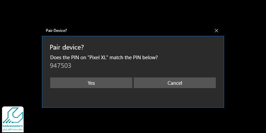This screenshot has height=133, width=266.
Task: Close the Pair Device dialog with X
Action: pos(216,31)
